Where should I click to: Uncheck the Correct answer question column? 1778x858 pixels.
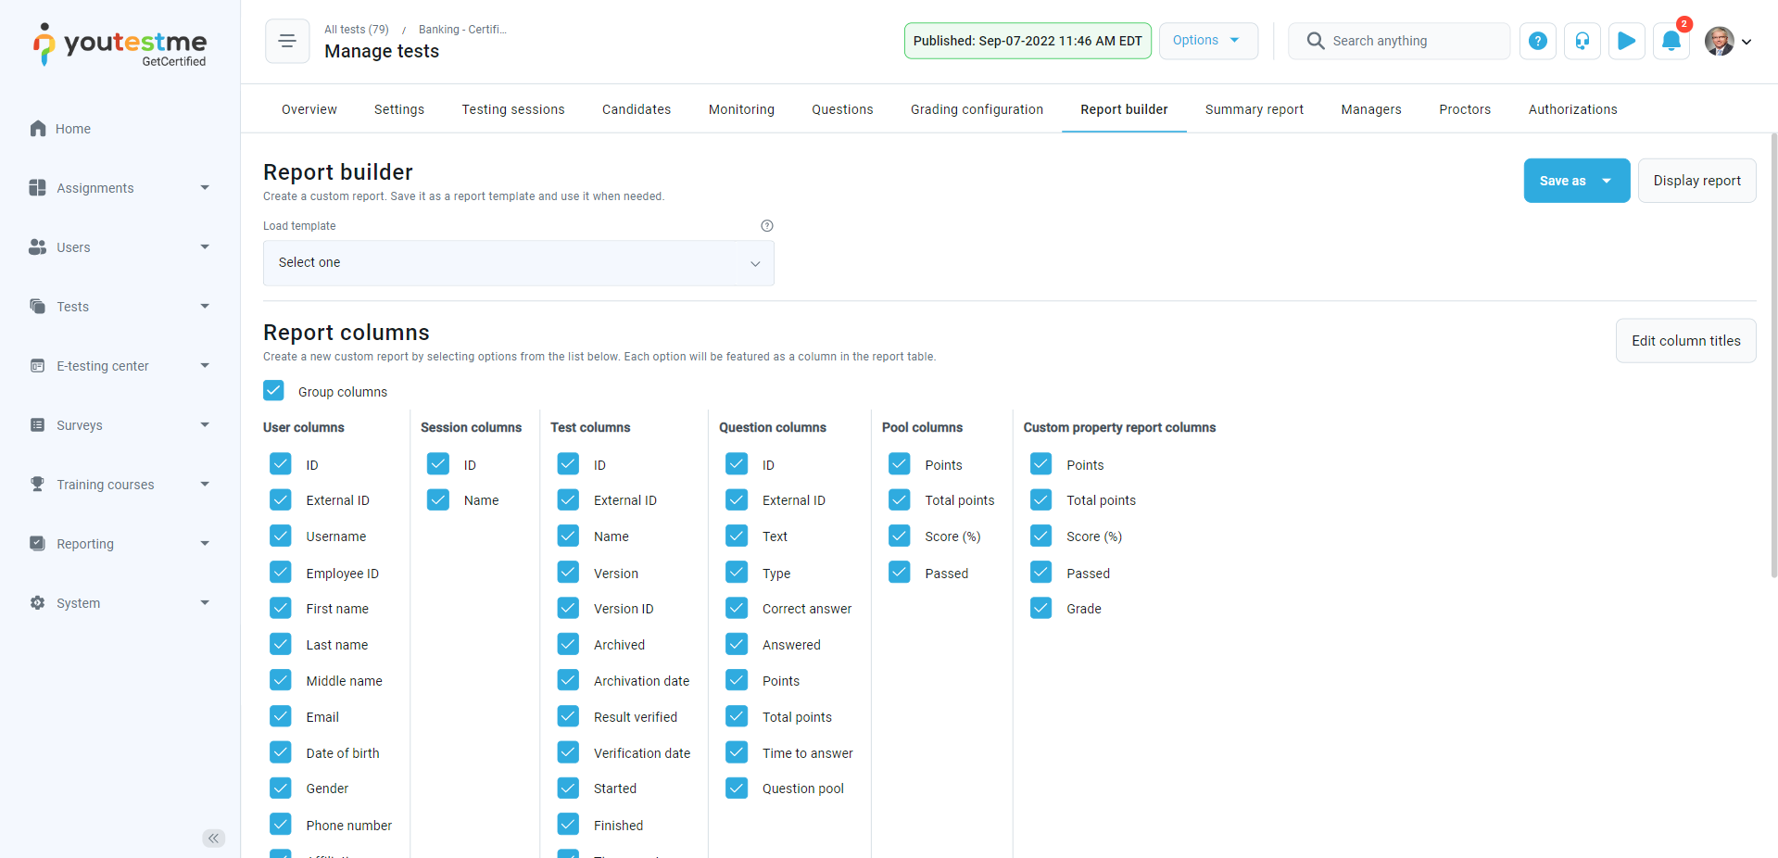[x=737, y=609]
